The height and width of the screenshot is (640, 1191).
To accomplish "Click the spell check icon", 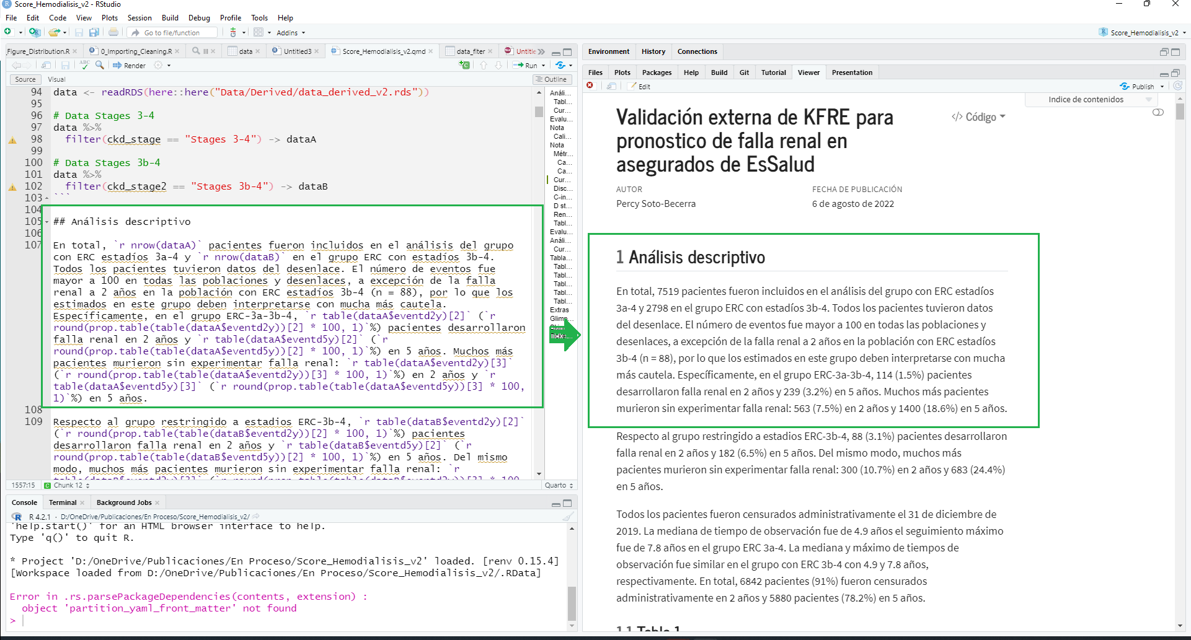I will point(84,64).
